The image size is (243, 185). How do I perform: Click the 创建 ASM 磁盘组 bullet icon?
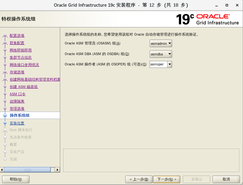click(x=5, y=86)
